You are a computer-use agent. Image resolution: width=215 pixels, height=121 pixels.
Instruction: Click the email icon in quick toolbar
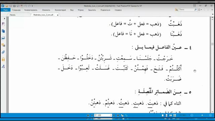[18, 6]
